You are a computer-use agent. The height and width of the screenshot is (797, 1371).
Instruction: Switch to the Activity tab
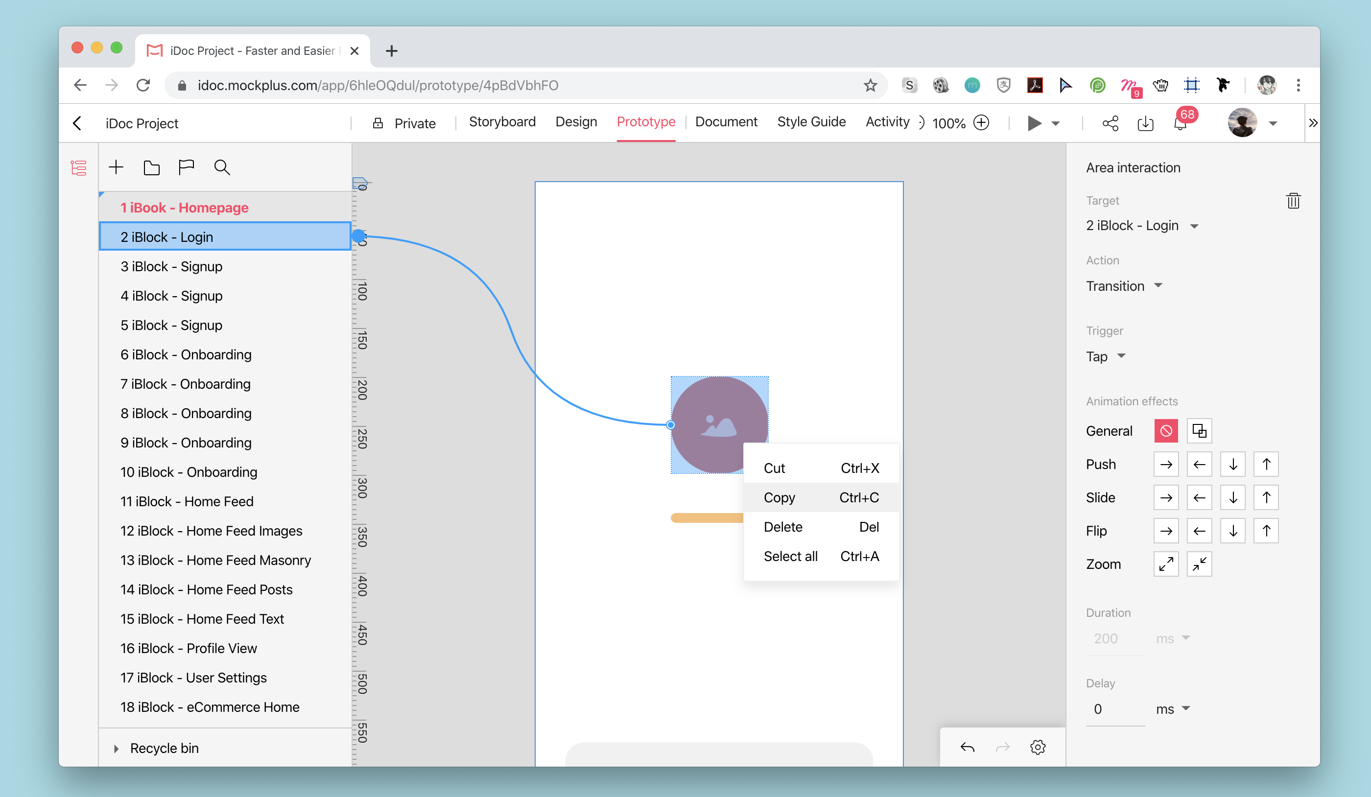[x=887, y=122]
